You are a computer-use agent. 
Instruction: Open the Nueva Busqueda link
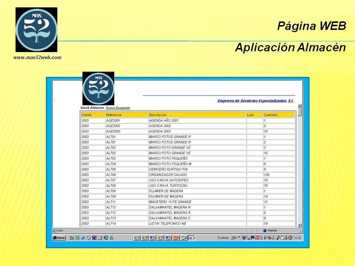coord(118,108)
